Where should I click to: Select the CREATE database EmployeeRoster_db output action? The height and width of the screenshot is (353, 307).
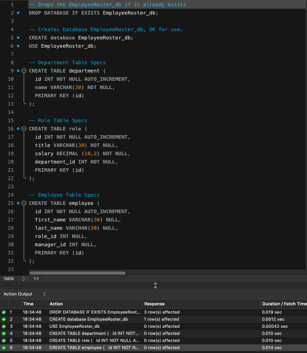[88, 319]
